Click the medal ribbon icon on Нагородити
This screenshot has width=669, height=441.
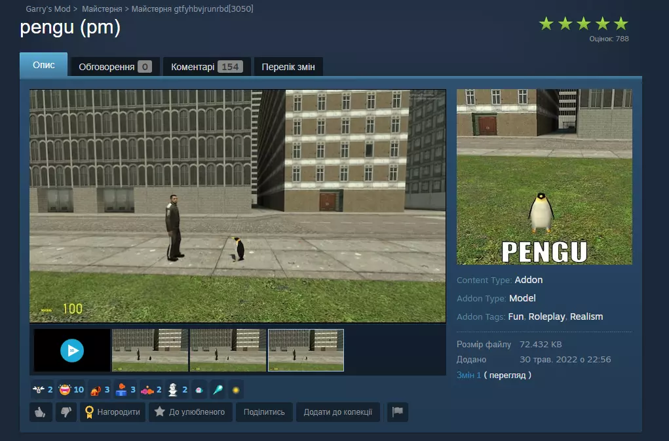[x=89, y=412]
